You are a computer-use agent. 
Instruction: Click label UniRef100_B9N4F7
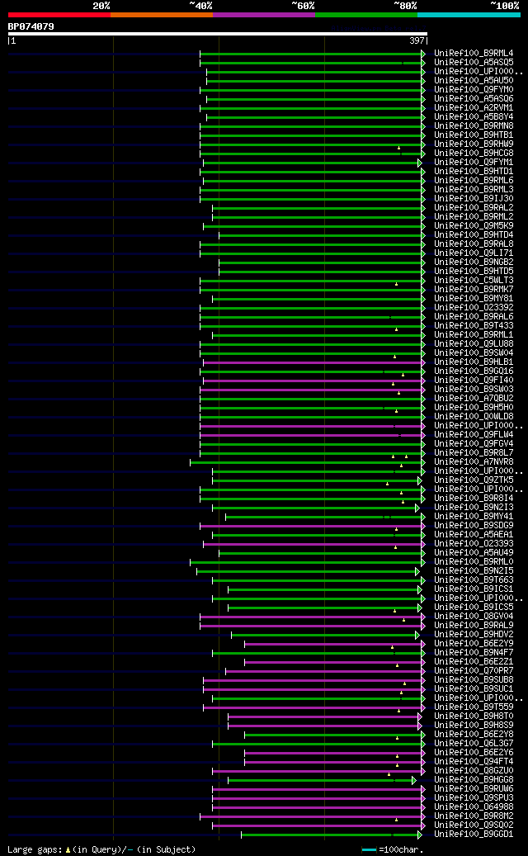pos(474,652)
